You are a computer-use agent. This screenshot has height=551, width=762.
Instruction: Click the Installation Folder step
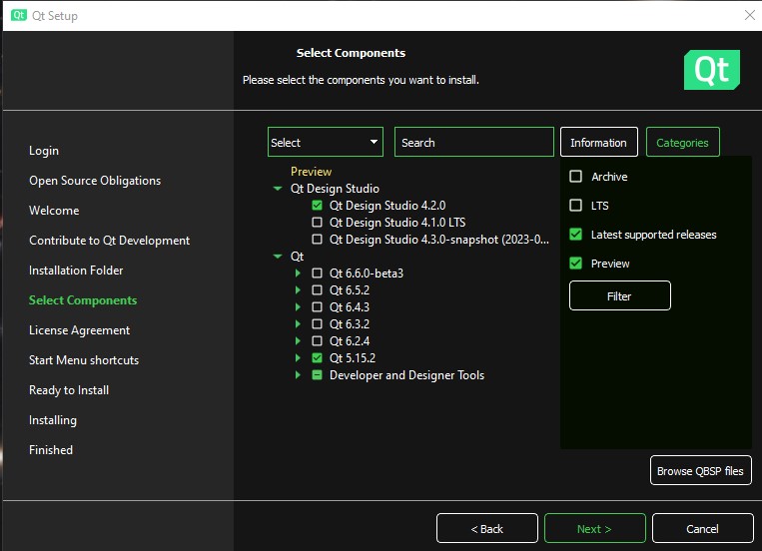point(76,271)
